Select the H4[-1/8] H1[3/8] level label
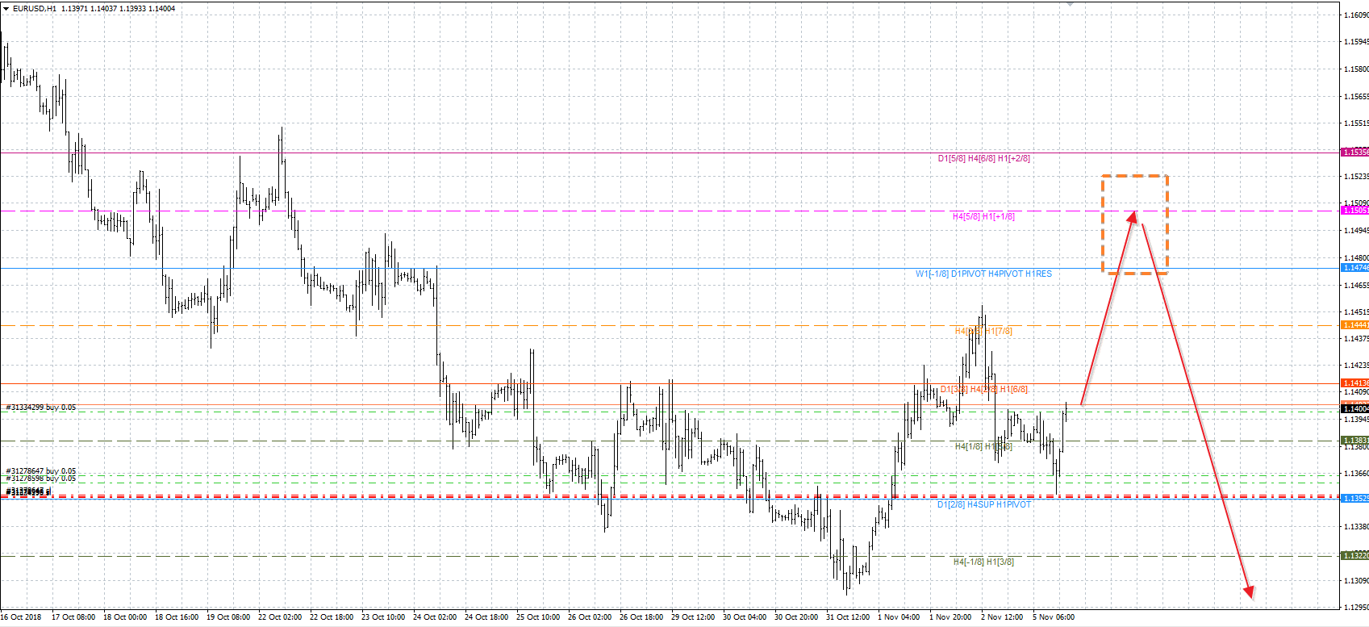Viewport: 1369px width, 627px height. [983, 562]
